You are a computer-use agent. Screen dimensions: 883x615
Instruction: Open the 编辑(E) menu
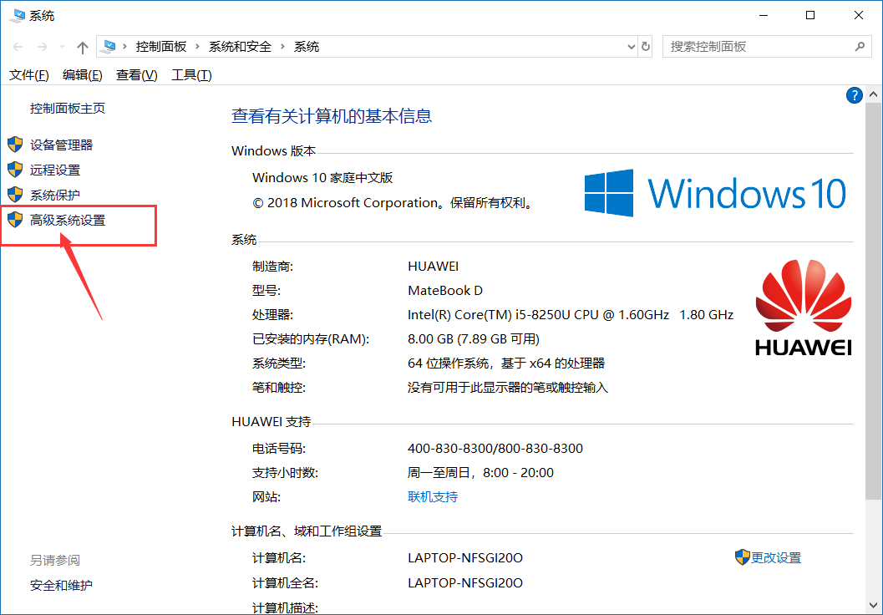tap(82, 75)
